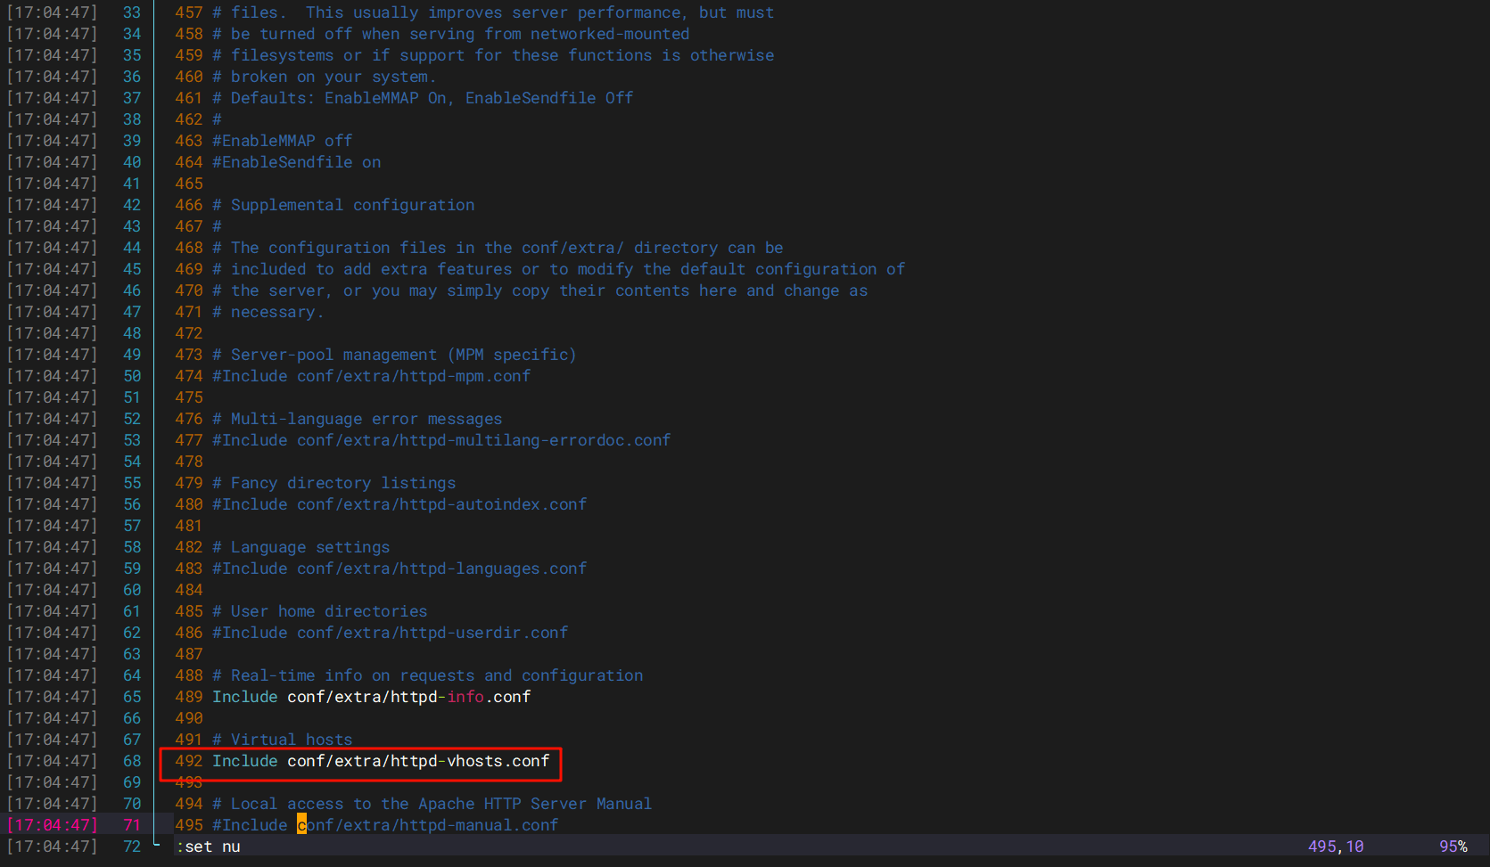The height and width of the screenshot is (867, 1490).
Task: Click comment '# Multi-language error messages'
Action: point(358,419)
